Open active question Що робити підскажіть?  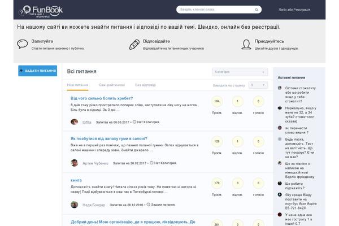click(x=295, y=186)
